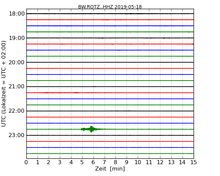
Task: Click the 21:00 time label
Action: point(17,87)
